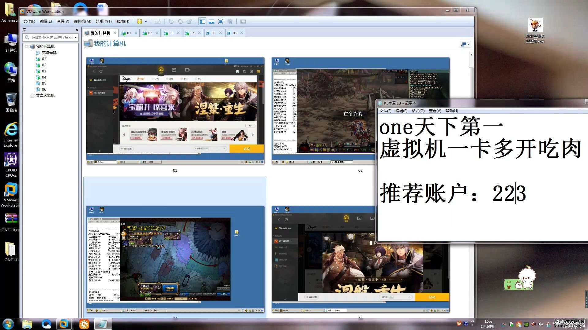This screenshot has width=588, height=330.
Task: Enter full screen mode icon
Action: [221, 21]
